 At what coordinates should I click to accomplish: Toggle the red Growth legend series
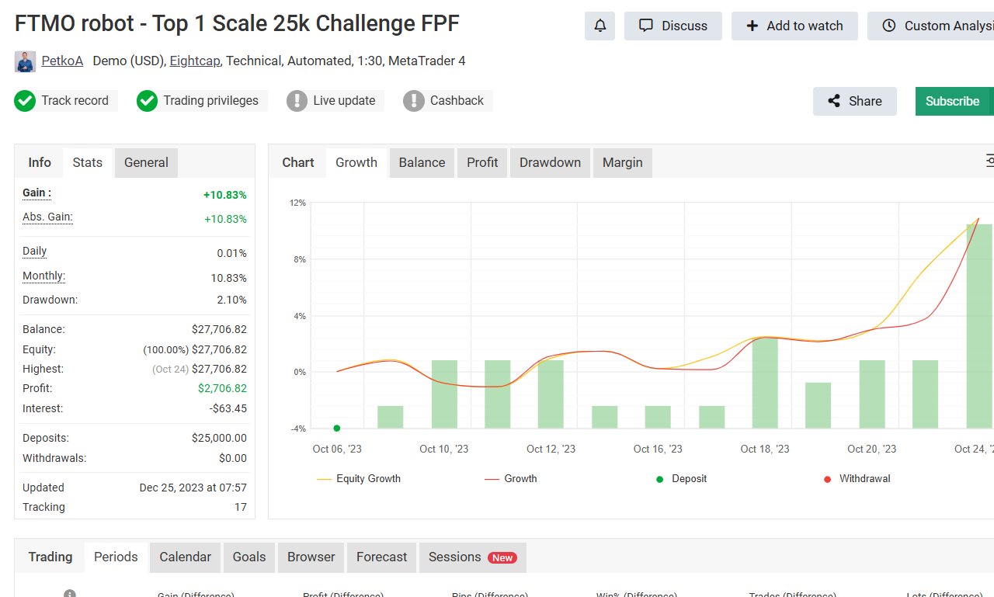point(511,479)
